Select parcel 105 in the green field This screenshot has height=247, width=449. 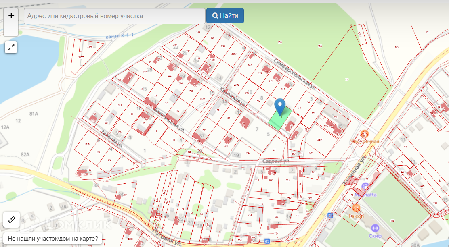pos(392,221)
